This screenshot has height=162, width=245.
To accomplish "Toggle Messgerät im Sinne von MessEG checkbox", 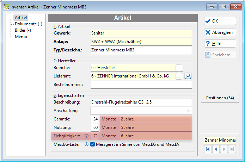I will 92,144.
